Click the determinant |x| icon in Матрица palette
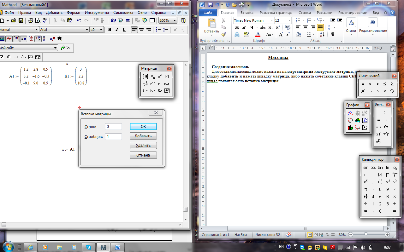 pyautogui.click(x=167, y=76)
